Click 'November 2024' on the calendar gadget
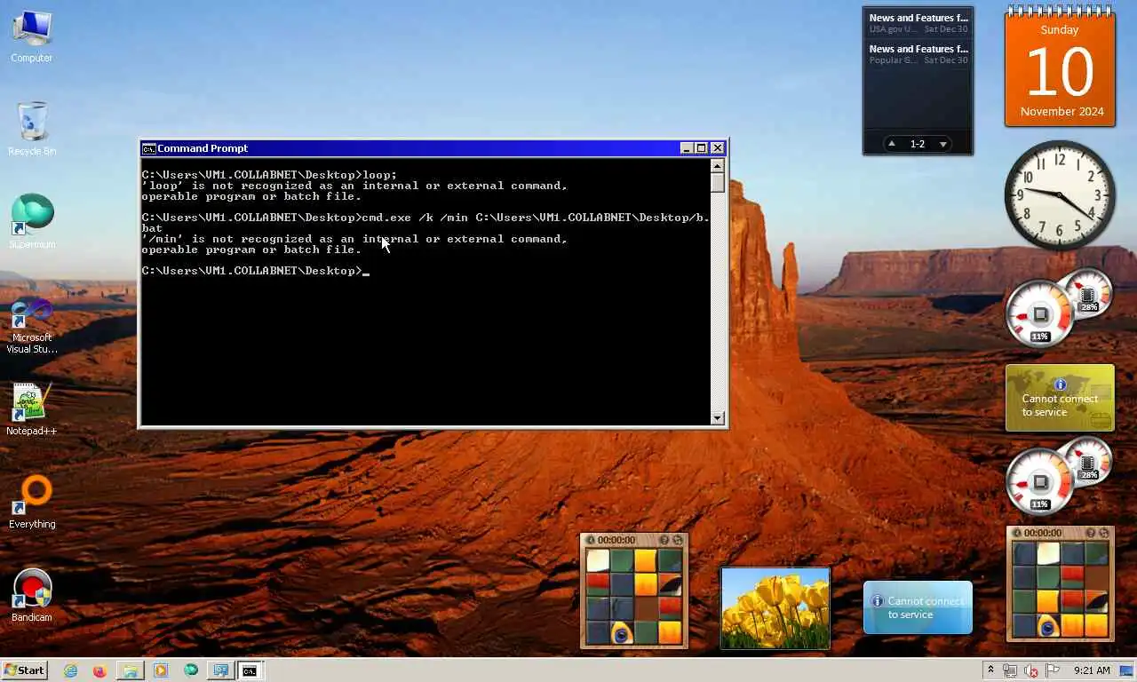The height and width of the screenshot is (682, 1137). pos(1061,112)
